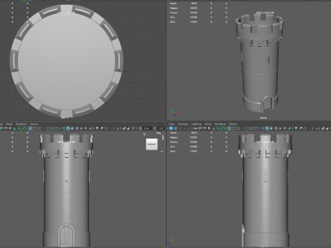Open Show menu in front view panel

tap(9, 124)
